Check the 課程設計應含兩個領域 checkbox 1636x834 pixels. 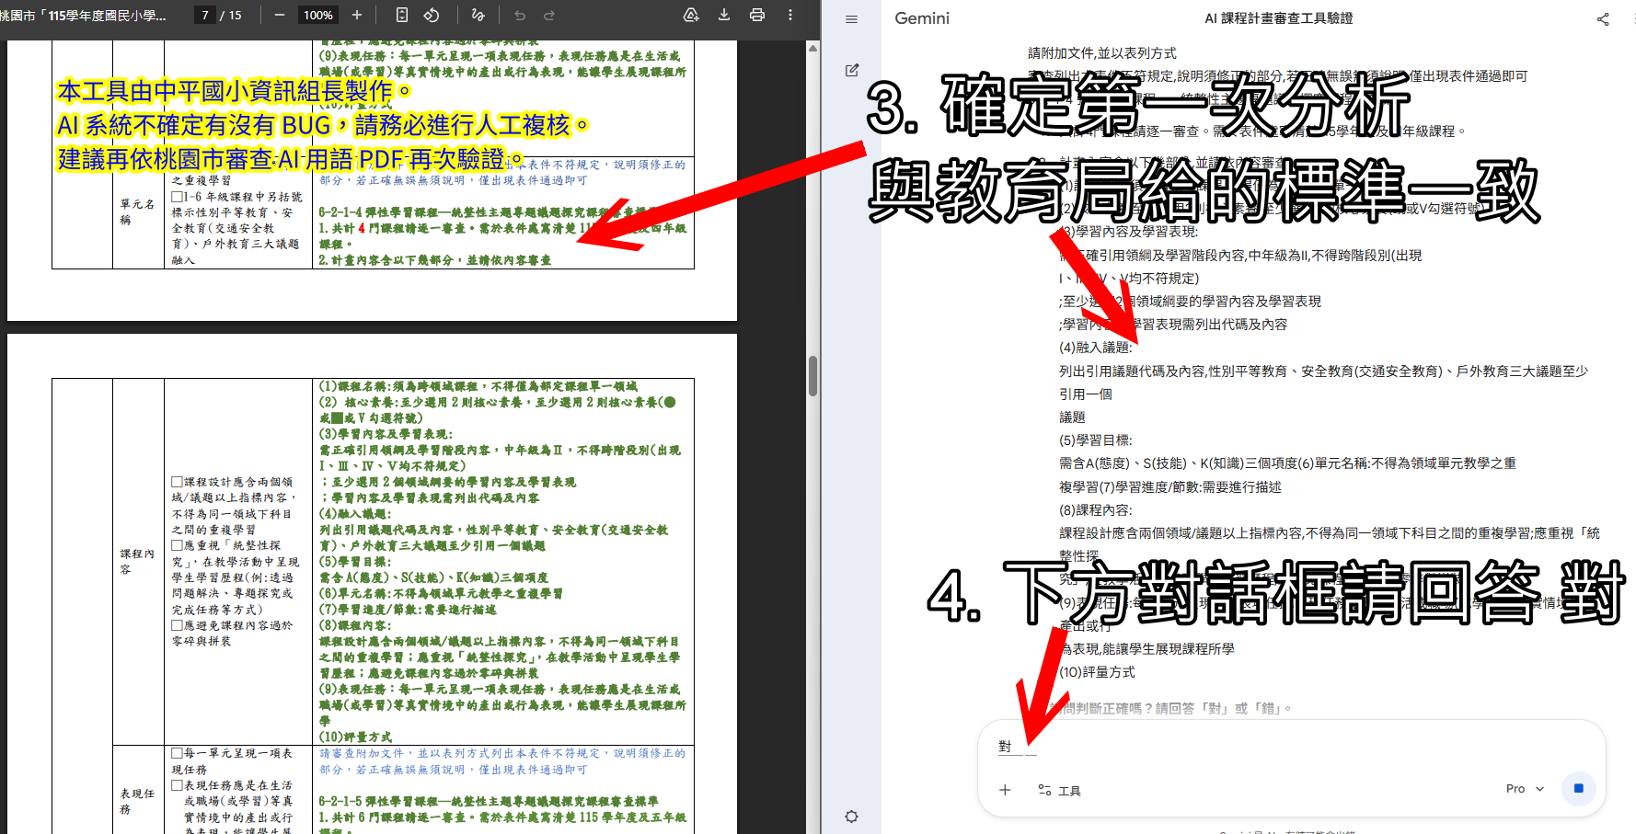[177, 482]
